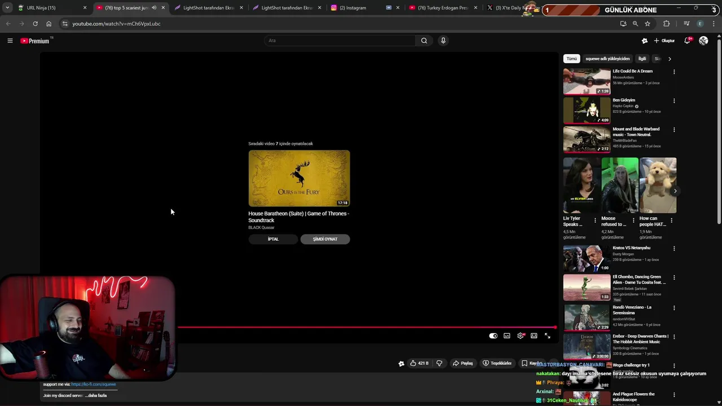This screenshot has width=722, height=406.
Task: Advance Shorts shelf with next arrow
Action: [675, 191]
